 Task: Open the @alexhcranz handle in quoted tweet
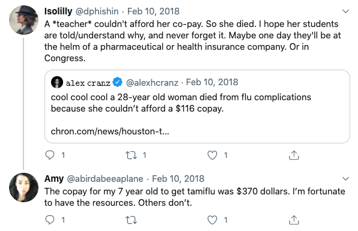[152, 82]
